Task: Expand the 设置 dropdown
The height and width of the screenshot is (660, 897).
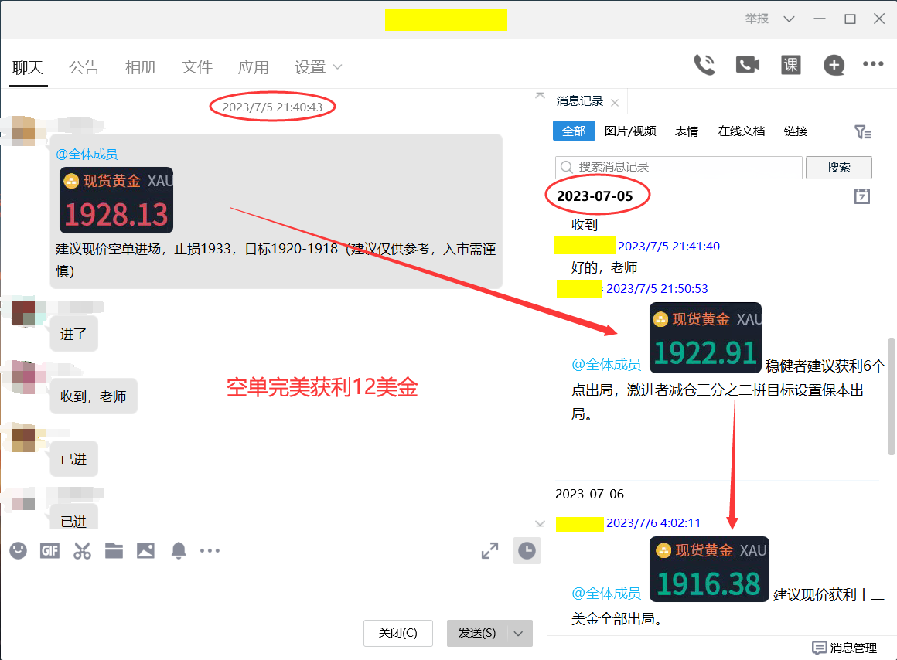Action: pos(337,67)
